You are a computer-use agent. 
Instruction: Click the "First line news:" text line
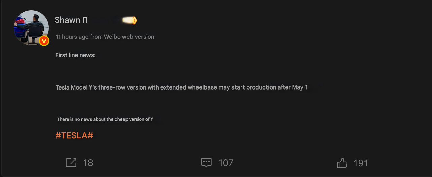click(75, 55)
